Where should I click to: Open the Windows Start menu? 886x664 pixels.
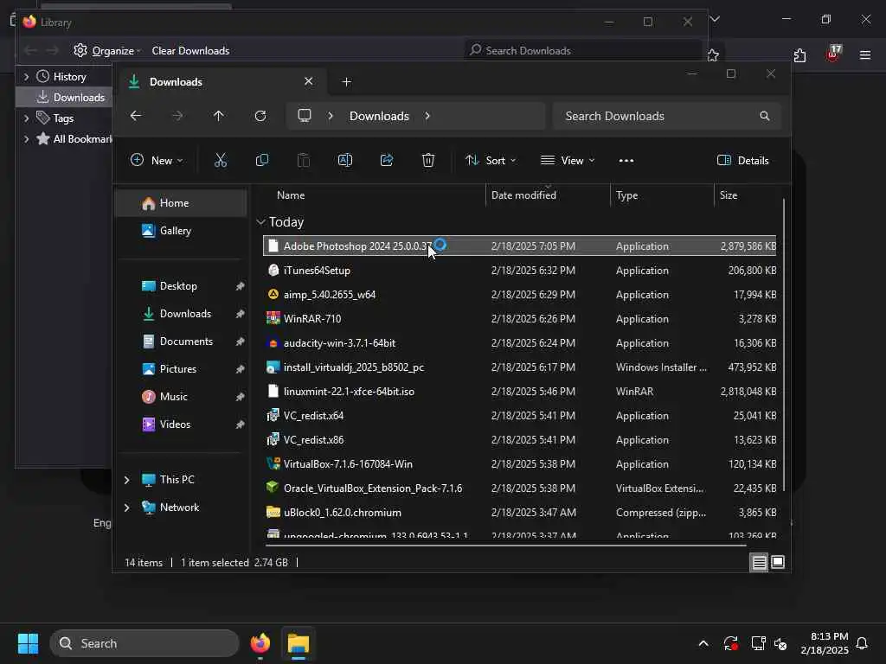tap(28, 643)
